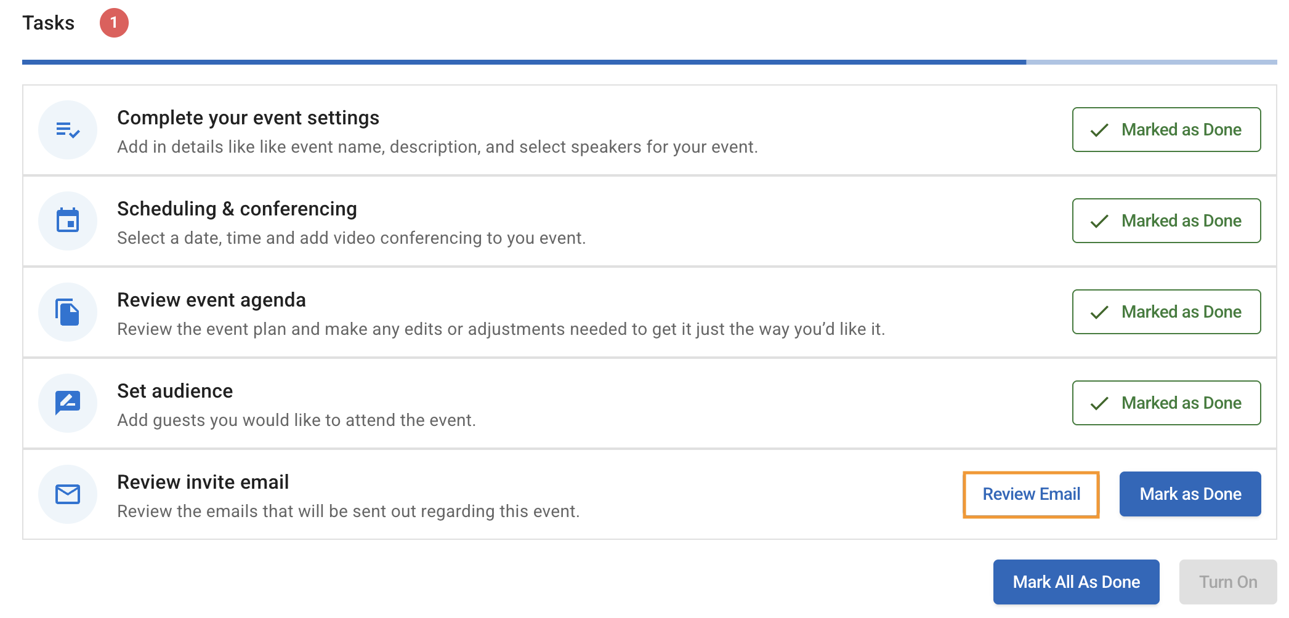Click the red Tasks notification badge
The height and width of the screenshot is (618, 1289).
pos(114,23)
